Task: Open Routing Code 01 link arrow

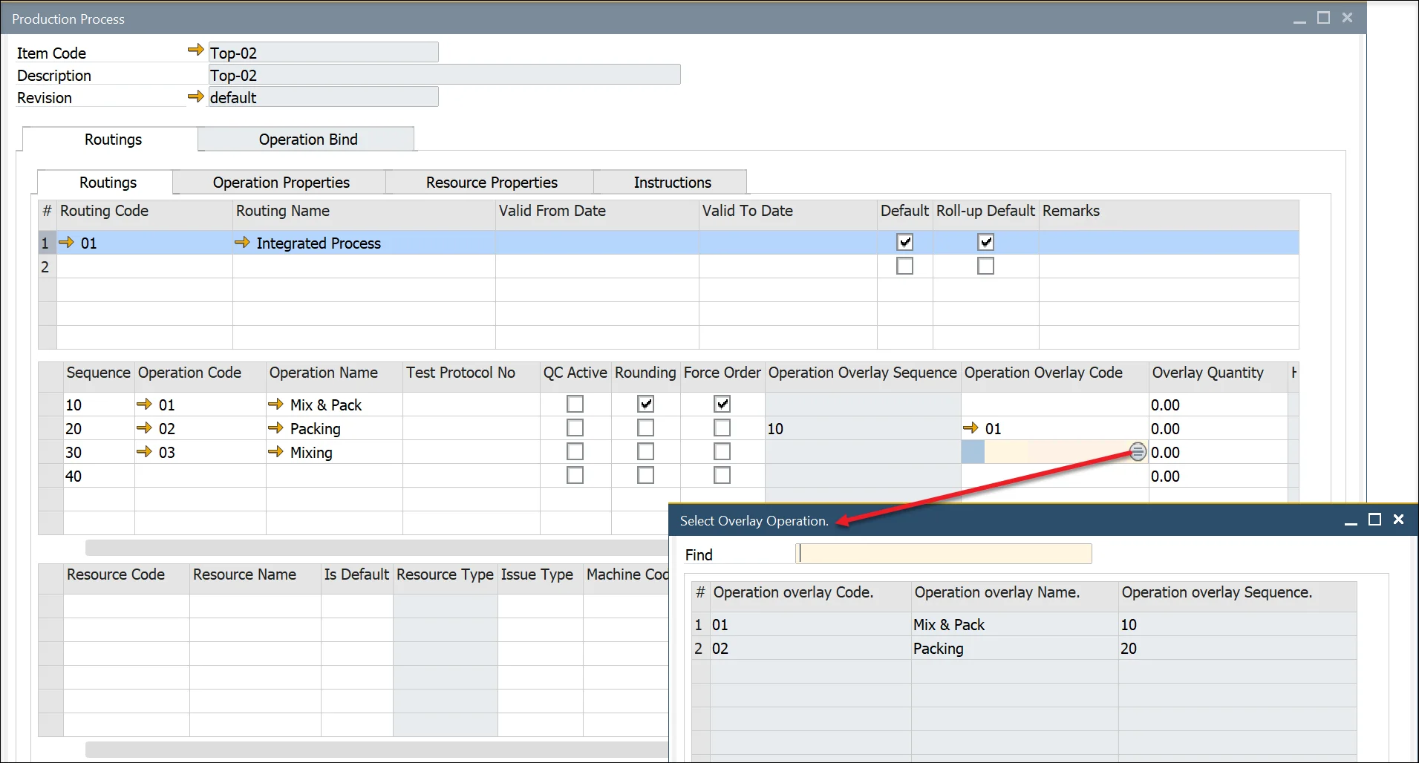Action: (67, 242)
